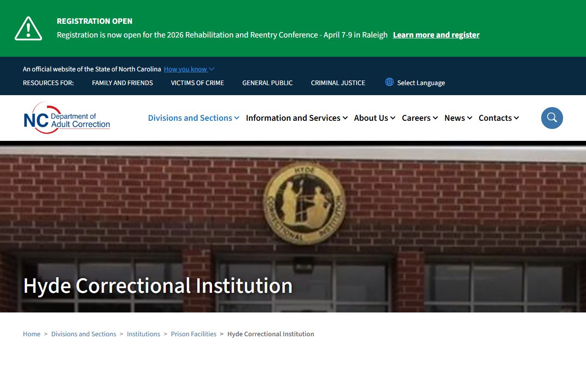
Task: Open the Prison Facilities breadcrumb link
Action: coord(194,334)
